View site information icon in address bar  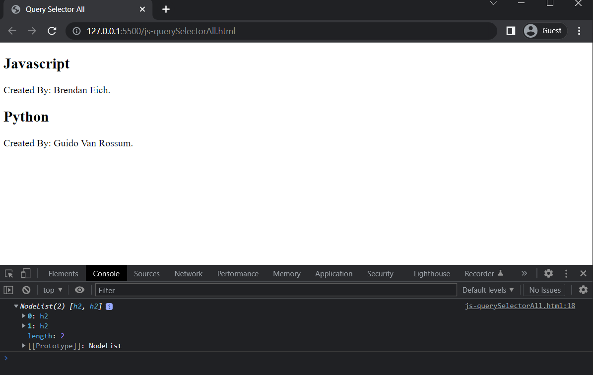click(x=77, y=31)
